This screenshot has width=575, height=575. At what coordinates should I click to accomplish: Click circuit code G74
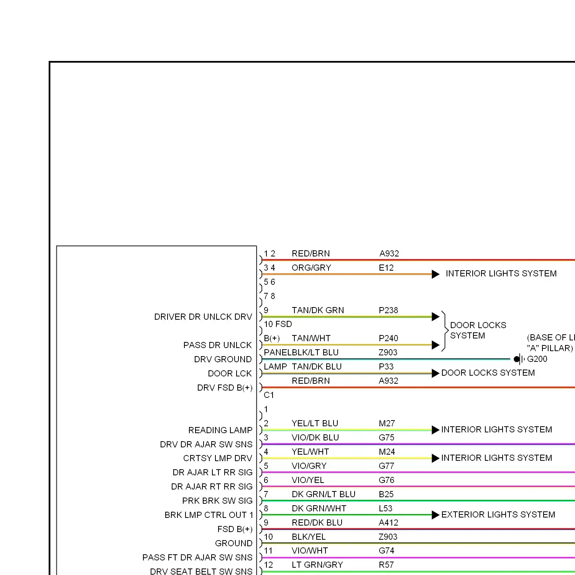(386, 550)
